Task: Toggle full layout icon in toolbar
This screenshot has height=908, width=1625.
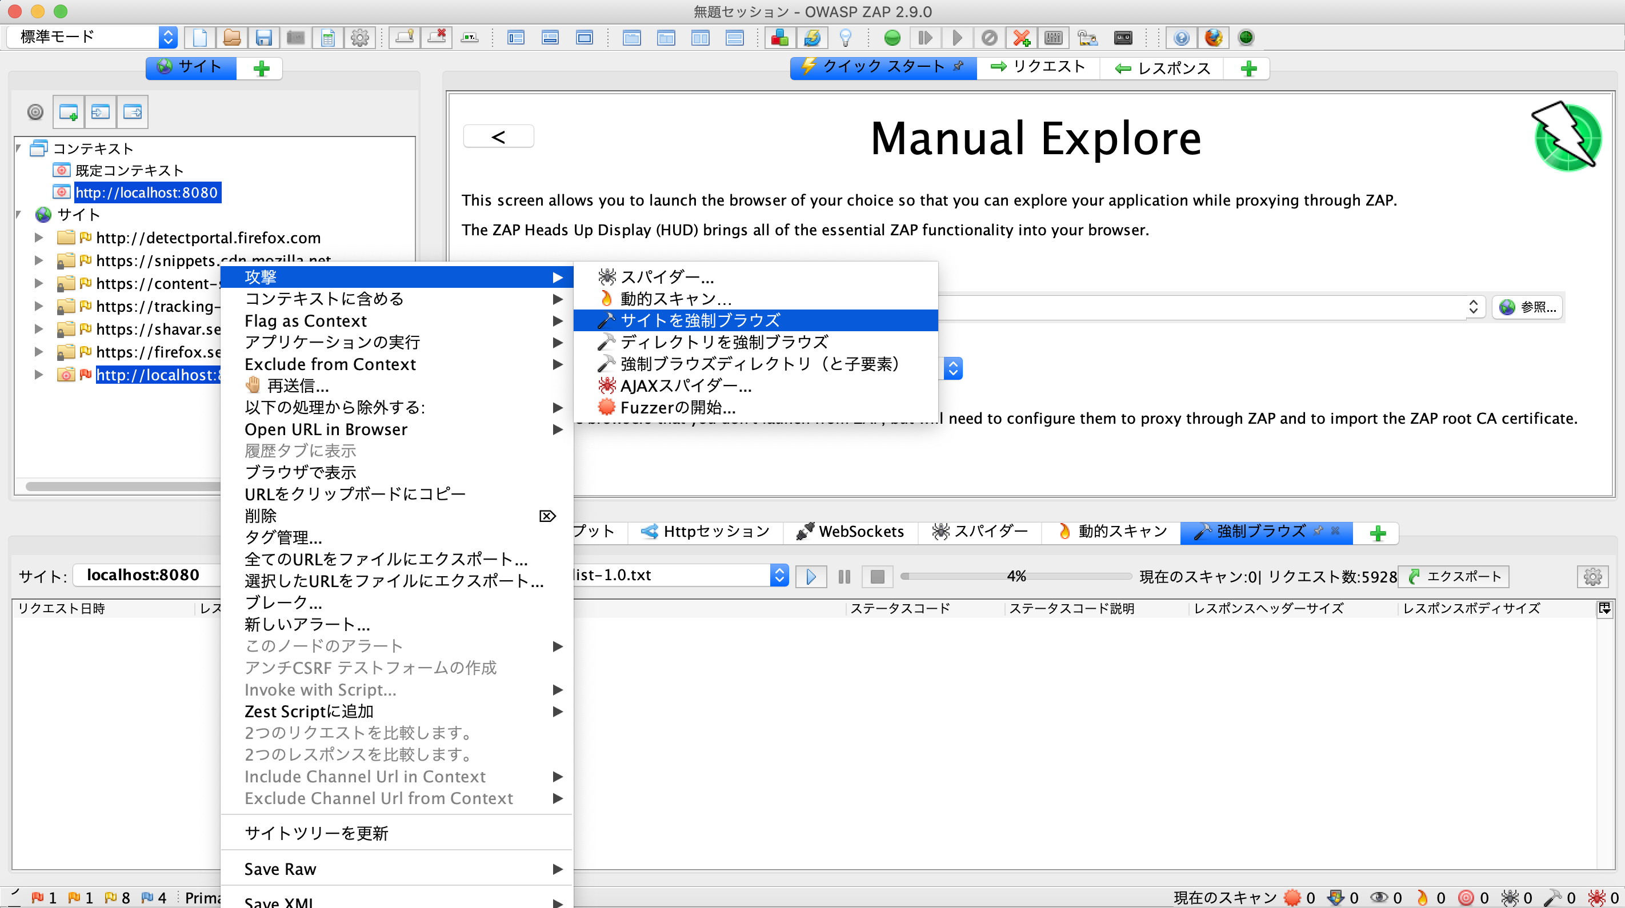Action: pyautogui.click(x=584, y=38)
